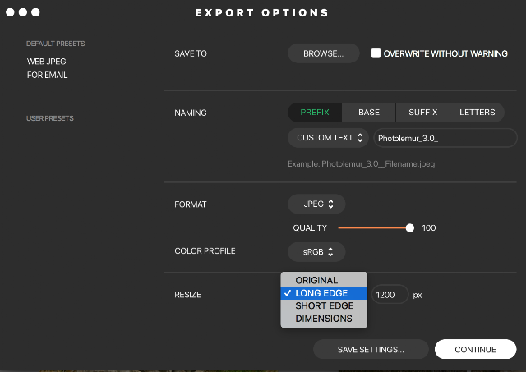The image size is (526, 372).
Task: Click the Photolemur_3.0_ text field
Action: point(444,138)
